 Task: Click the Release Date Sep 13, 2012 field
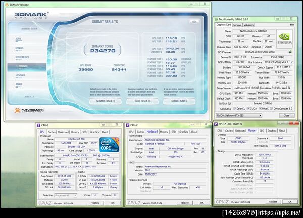click(x=240, y=47)
